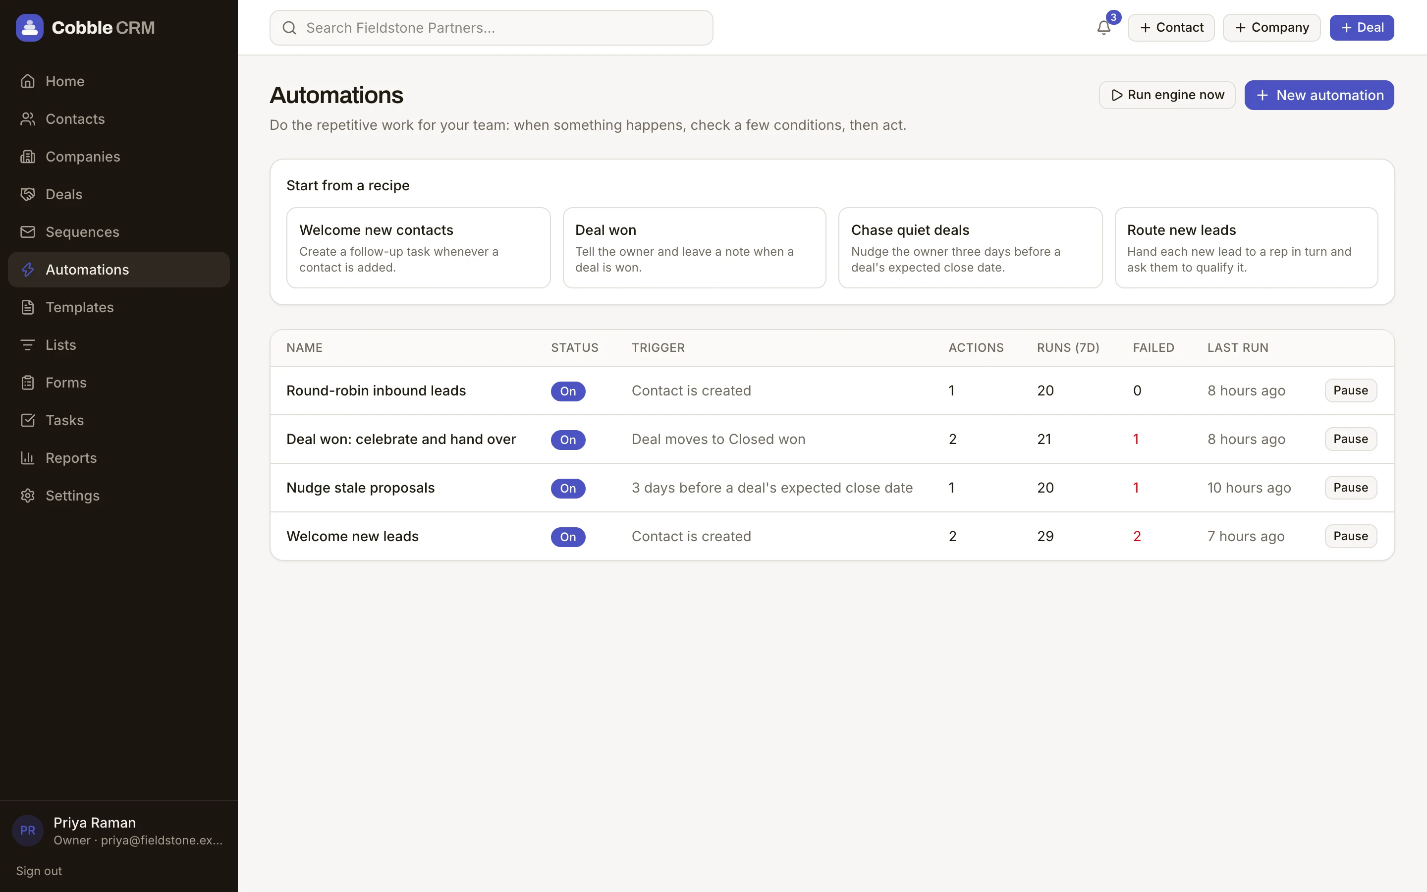Open the notifications bell
This screenshot has width=1427, height=892.
(x=1103, y=28)
